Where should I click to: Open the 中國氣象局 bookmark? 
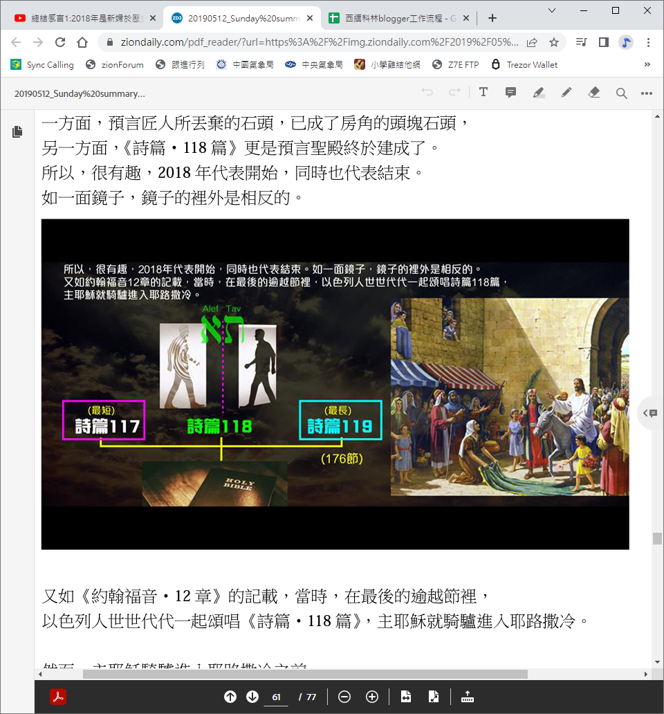[245, 64]
